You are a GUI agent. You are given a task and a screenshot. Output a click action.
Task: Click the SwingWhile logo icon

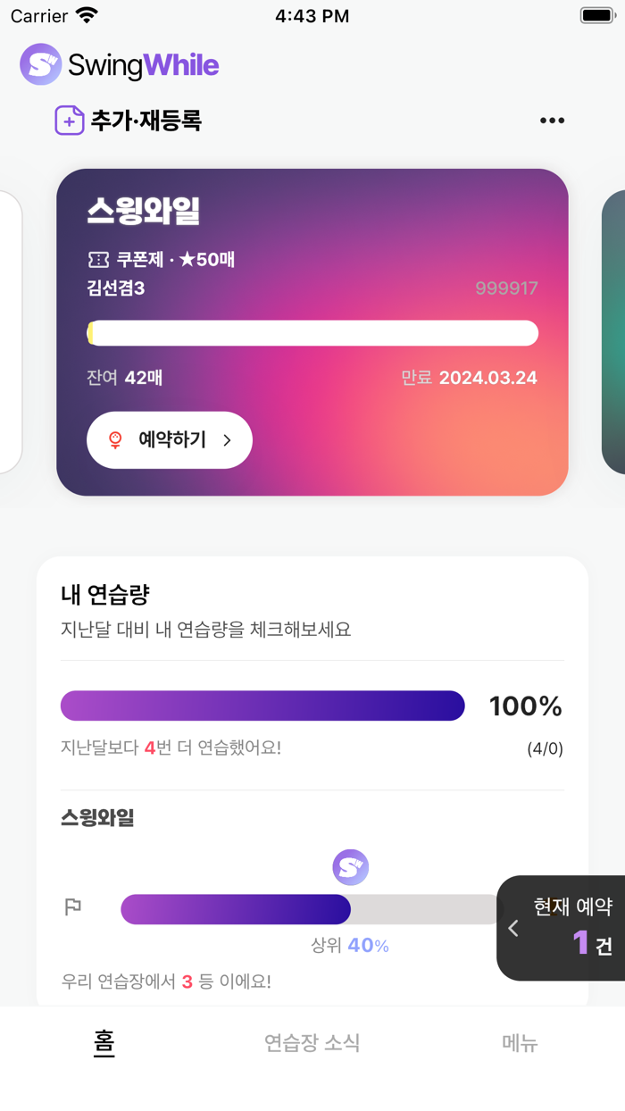pyautogui.click(x=39, y=65)
